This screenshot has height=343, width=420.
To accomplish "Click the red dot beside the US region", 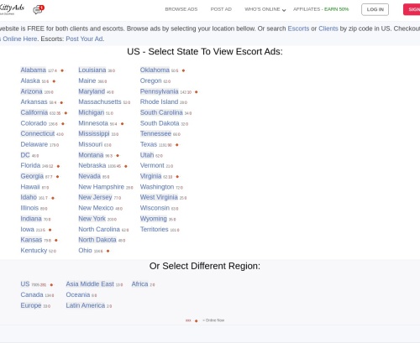I will pyautogui.click(x=51, y=285).
